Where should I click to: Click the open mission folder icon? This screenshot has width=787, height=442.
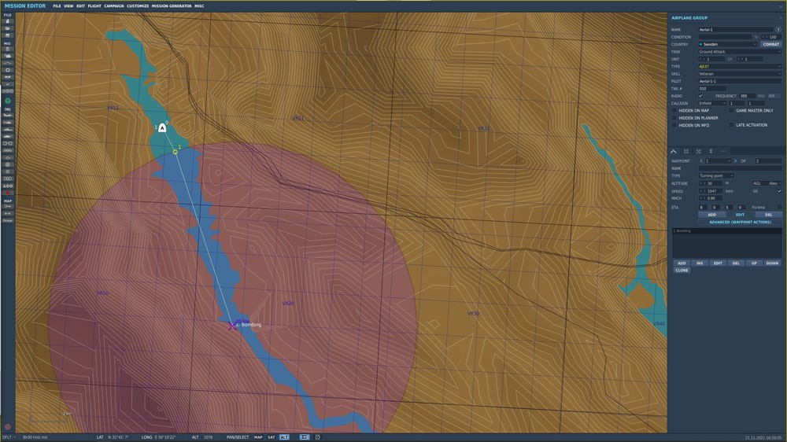(8, 28)
